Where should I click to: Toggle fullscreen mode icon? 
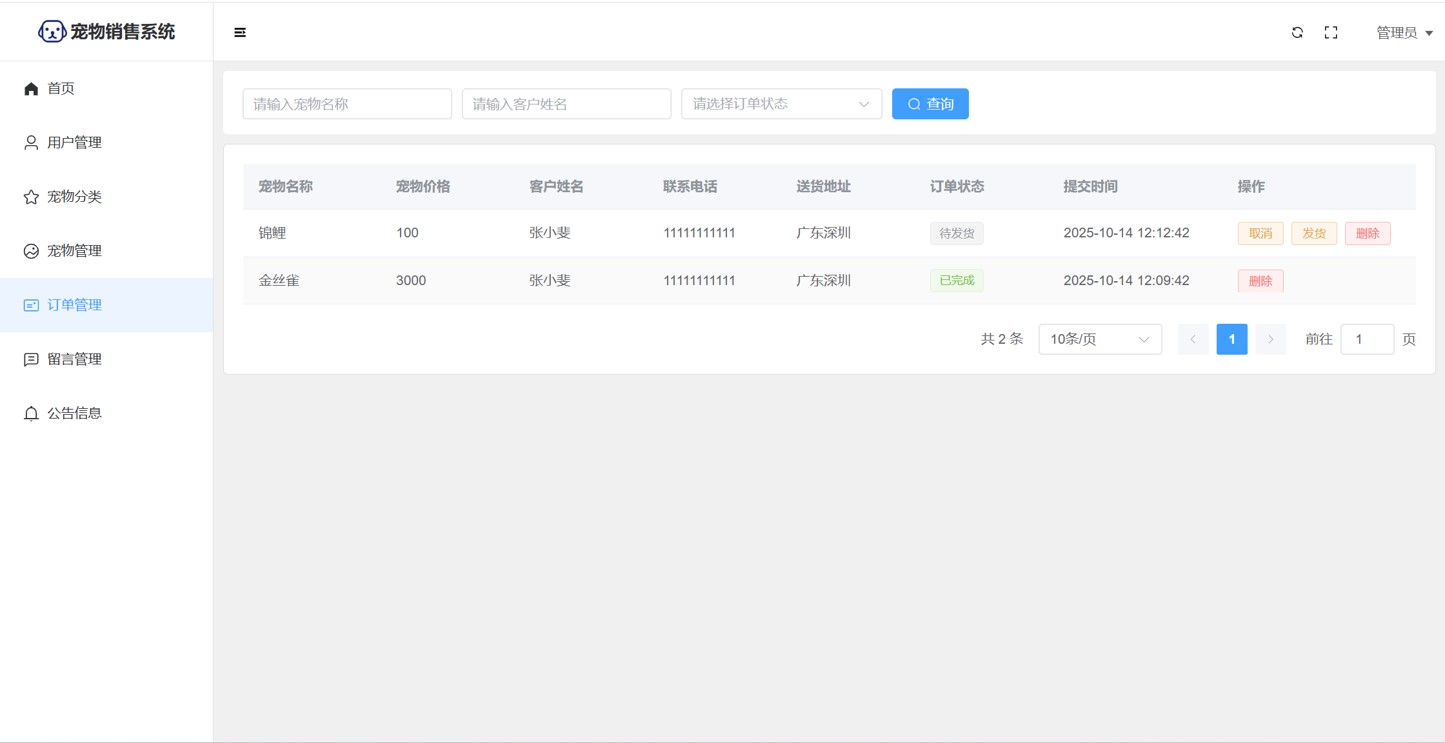click(1331, 32)
